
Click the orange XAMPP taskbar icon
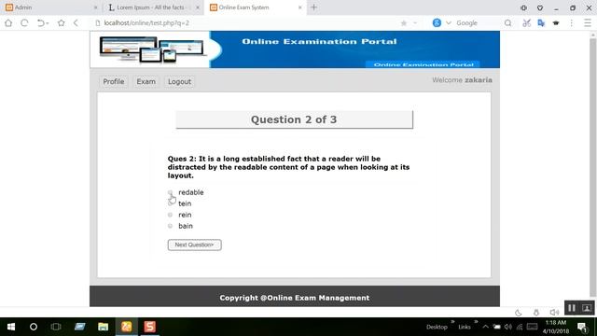tap(127, 327)
